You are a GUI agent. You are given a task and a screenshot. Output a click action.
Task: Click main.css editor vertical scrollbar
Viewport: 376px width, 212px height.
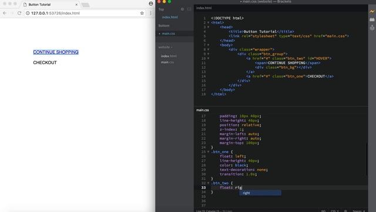pyautogui.click(x=367, y=158)
